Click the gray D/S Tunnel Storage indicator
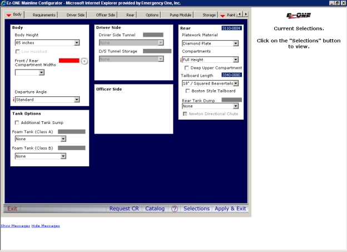 pos(157,51)
